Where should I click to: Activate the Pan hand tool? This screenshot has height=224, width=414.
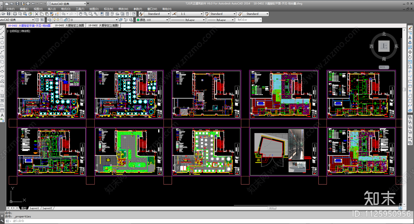(x=80, y=14)
